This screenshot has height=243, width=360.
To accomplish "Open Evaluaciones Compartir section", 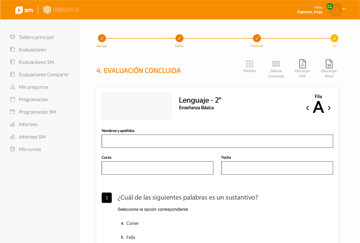I will click(43, 75).
